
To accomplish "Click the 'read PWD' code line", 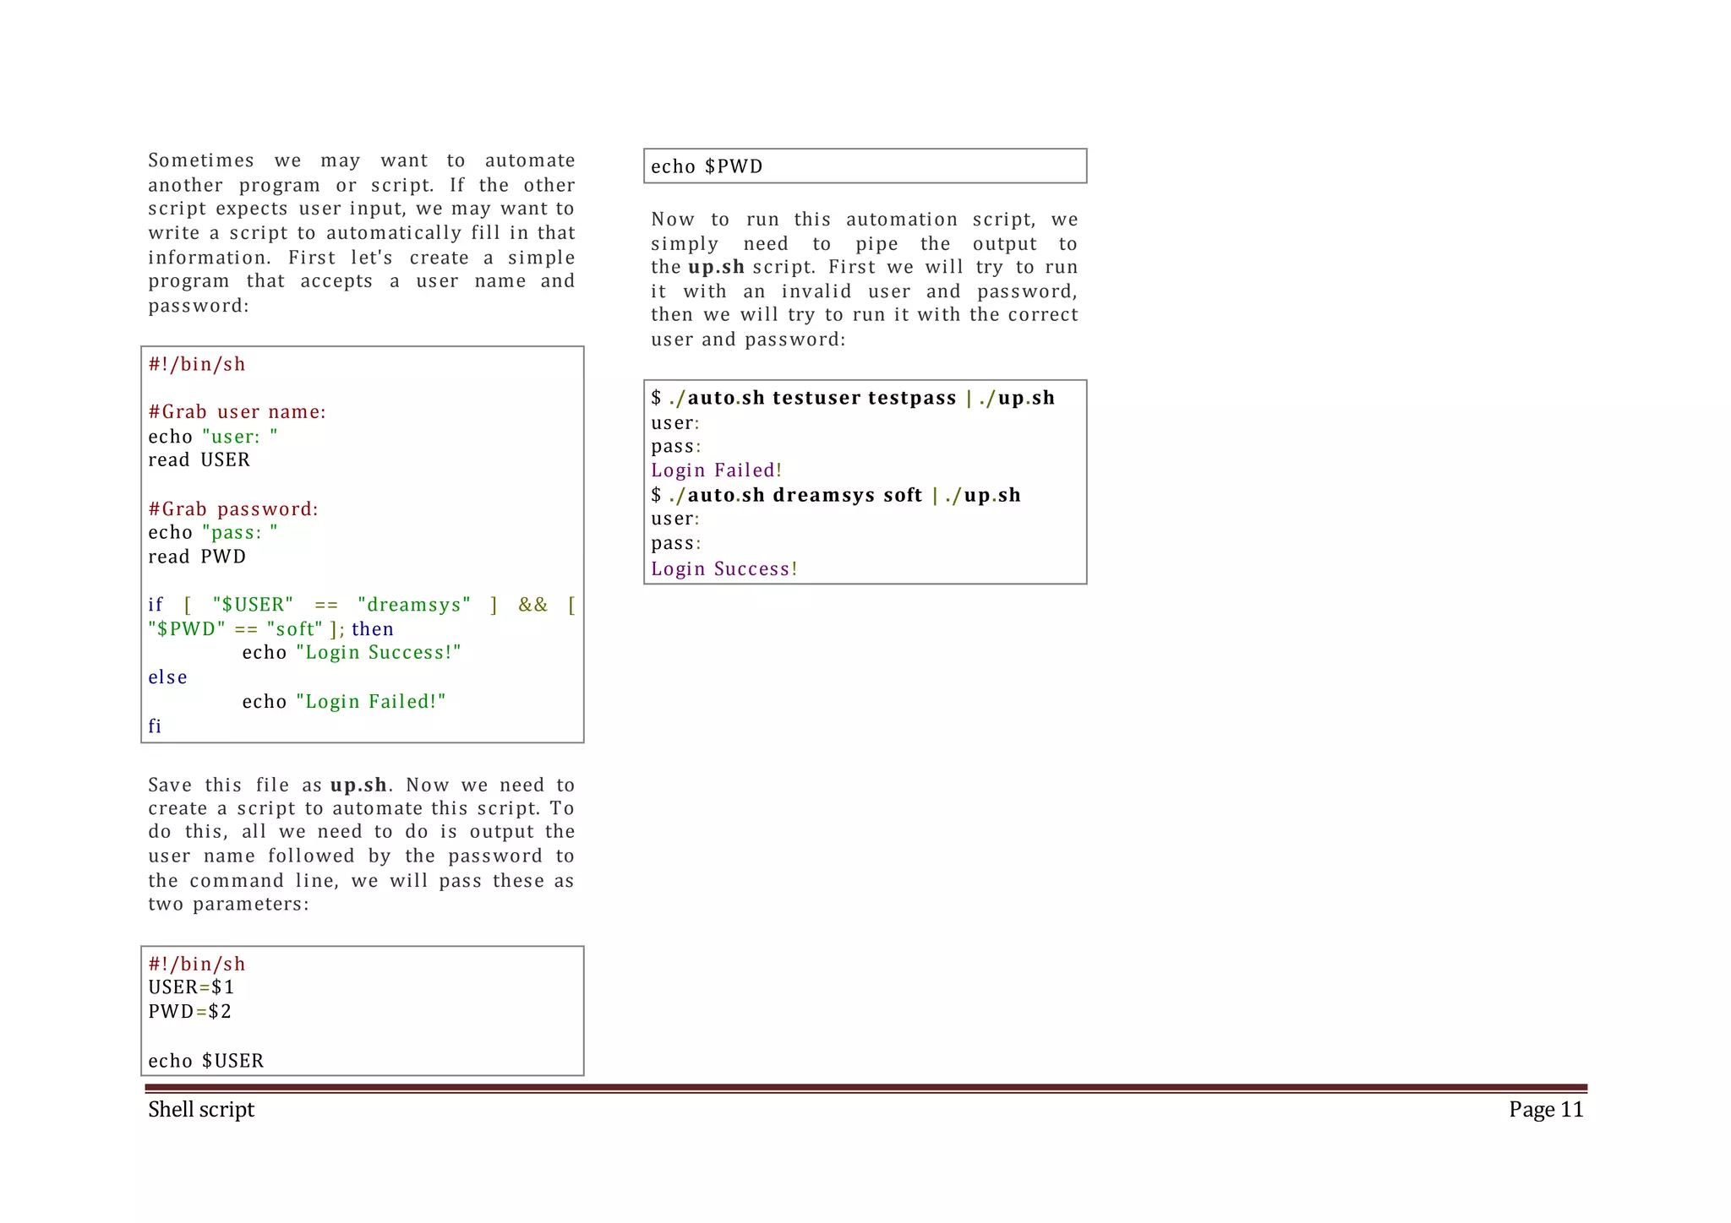I will (x=197, y=557).
